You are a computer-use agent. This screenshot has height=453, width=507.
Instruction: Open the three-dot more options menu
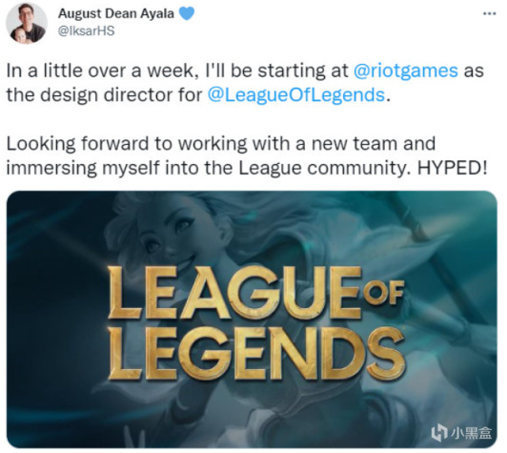pyautogui.click(x=489, y=13)
